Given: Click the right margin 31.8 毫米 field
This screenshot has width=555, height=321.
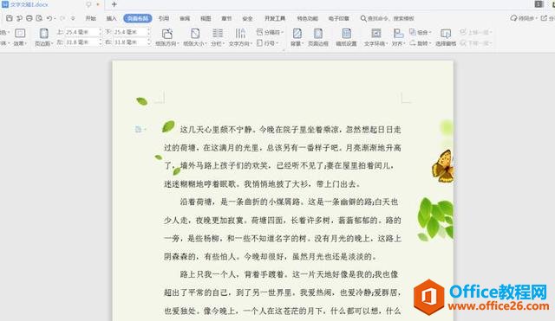Looking at the screenshot, I should pyautogui.click(x=130, y=42).
